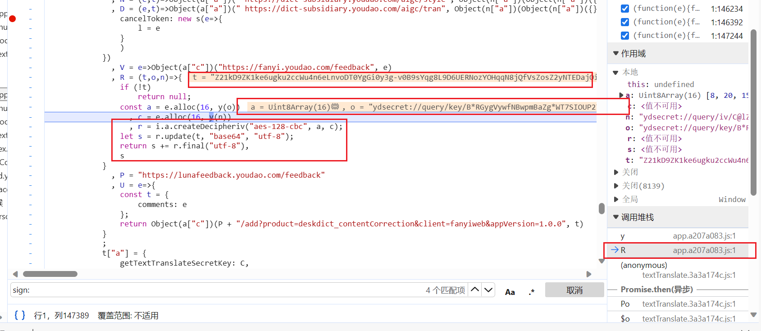Click the red breakpoint dot in gutter
The width and height of the screenshot is (761, 331).
pyautogui.click(x=13, y=18)
